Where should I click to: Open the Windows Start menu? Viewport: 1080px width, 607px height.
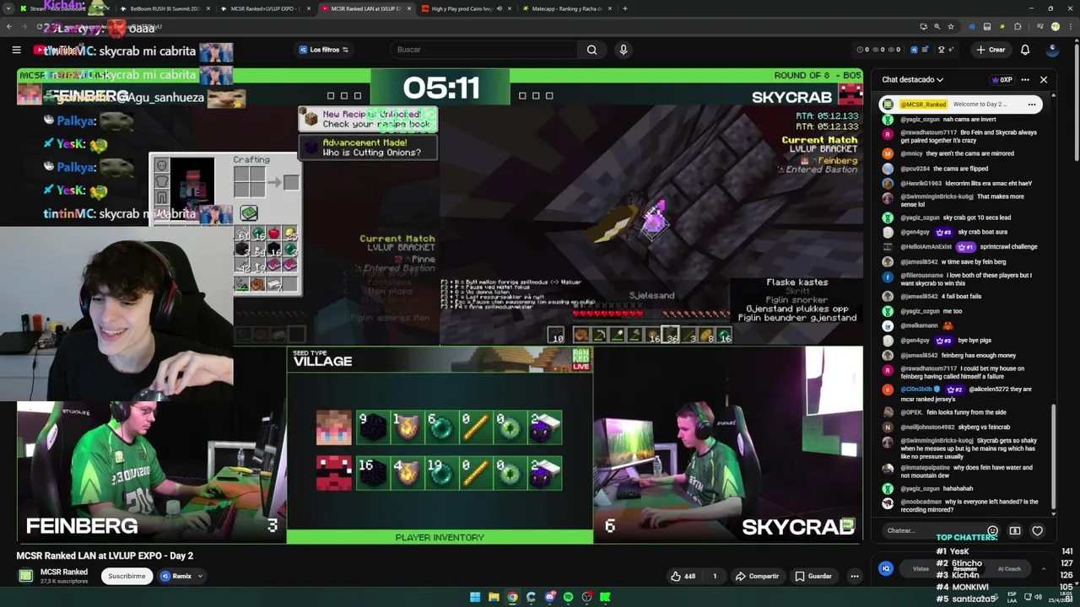click(x=475, y=597)
